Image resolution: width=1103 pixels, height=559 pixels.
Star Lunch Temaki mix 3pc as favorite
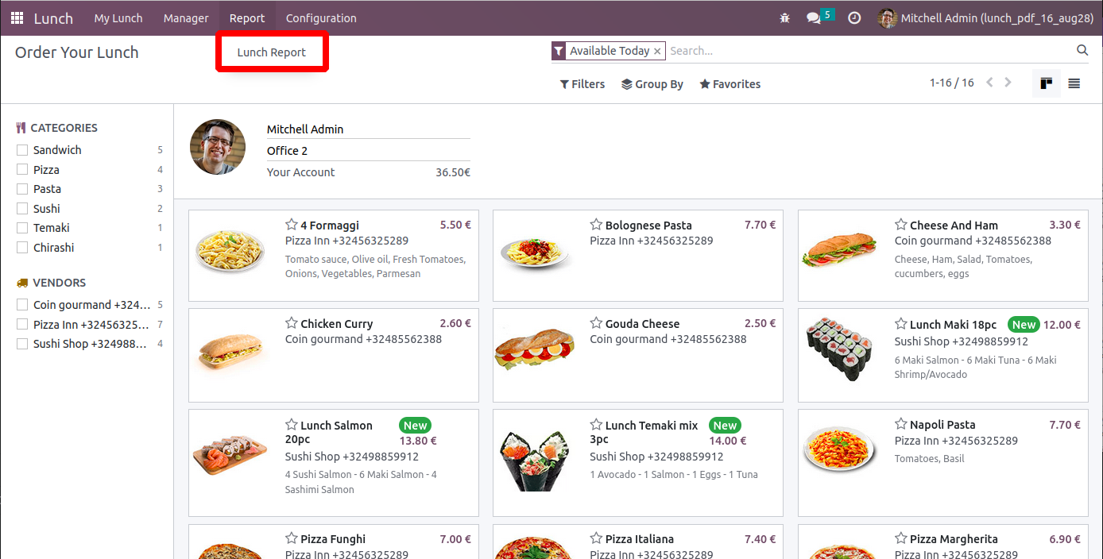pos(596,425)
